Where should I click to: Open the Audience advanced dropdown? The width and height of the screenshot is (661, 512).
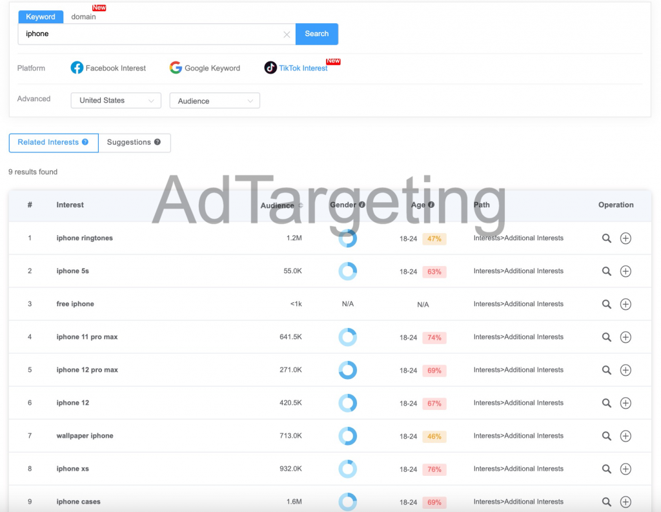[214, 101]
